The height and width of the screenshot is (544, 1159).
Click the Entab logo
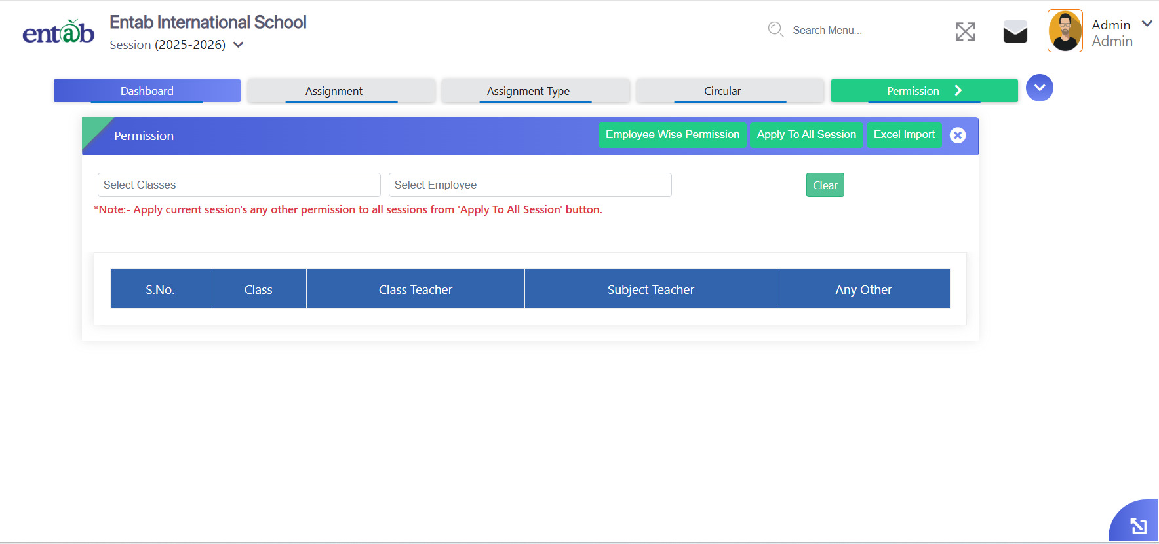tap(58, 32)
